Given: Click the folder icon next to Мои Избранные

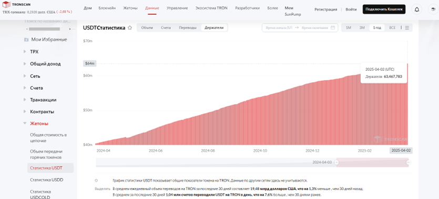Looking at the screenshot, I should point(26,40).
